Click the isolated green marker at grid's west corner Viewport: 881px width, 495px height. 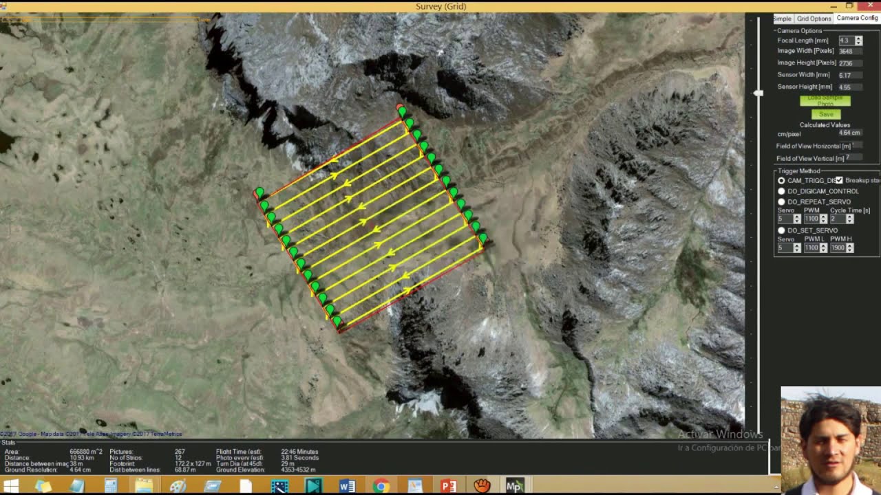pyautogui.click(x=259, y=192)
